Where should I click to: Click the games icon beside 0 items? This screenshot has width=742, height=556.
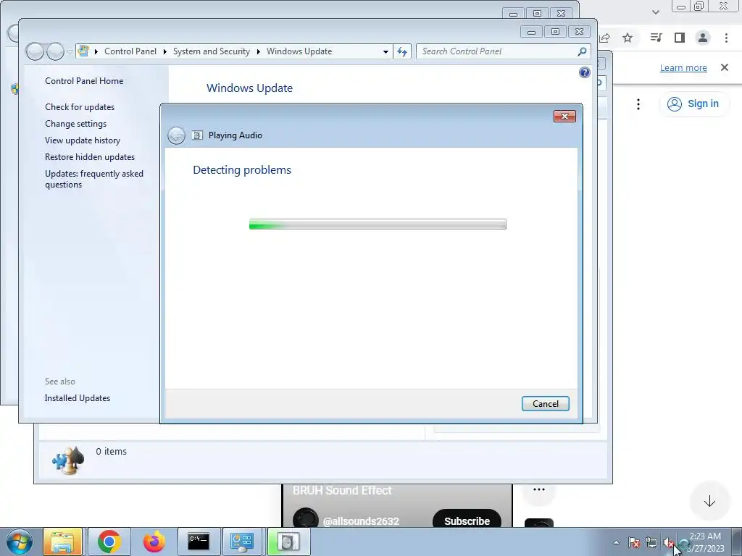coord(68,460)
